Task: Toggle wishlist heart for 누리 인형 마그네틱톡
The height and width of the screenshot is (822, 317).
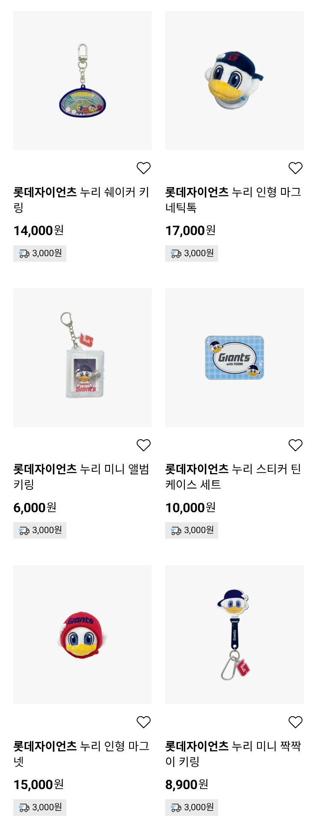Action: 295,168
